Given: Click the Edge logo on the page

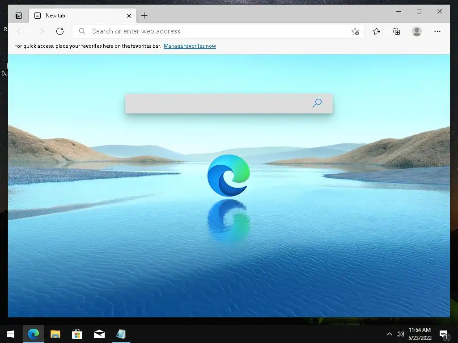Looking at the screenshot, I should tap(229, 175).
